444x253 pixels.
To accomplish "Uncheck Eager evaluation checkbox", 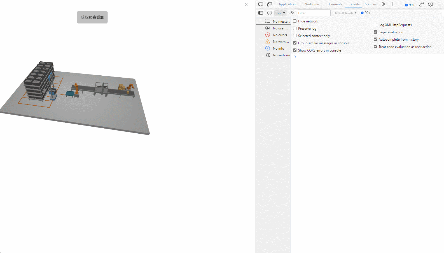I will [375, 32].
